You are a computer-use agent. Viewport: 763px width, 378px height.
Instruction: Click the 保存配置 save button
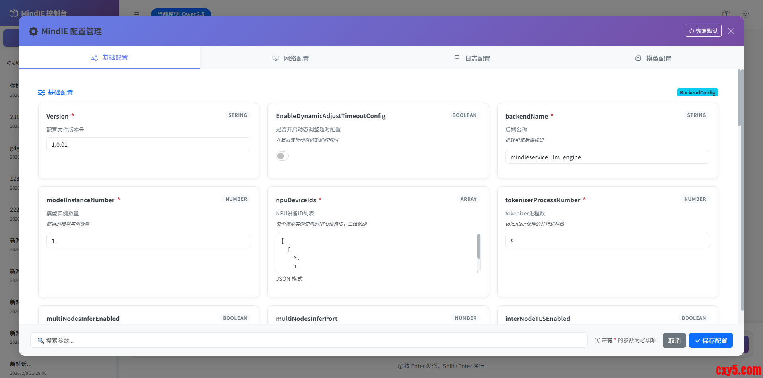711,340
